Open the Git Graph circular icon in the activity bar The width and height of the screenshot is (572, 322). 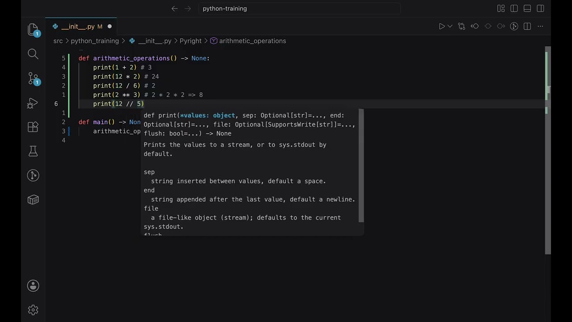click(x=33, y=175)
